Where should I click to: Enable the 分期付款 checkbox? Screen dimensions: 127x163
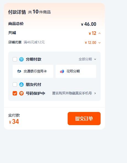15,59
